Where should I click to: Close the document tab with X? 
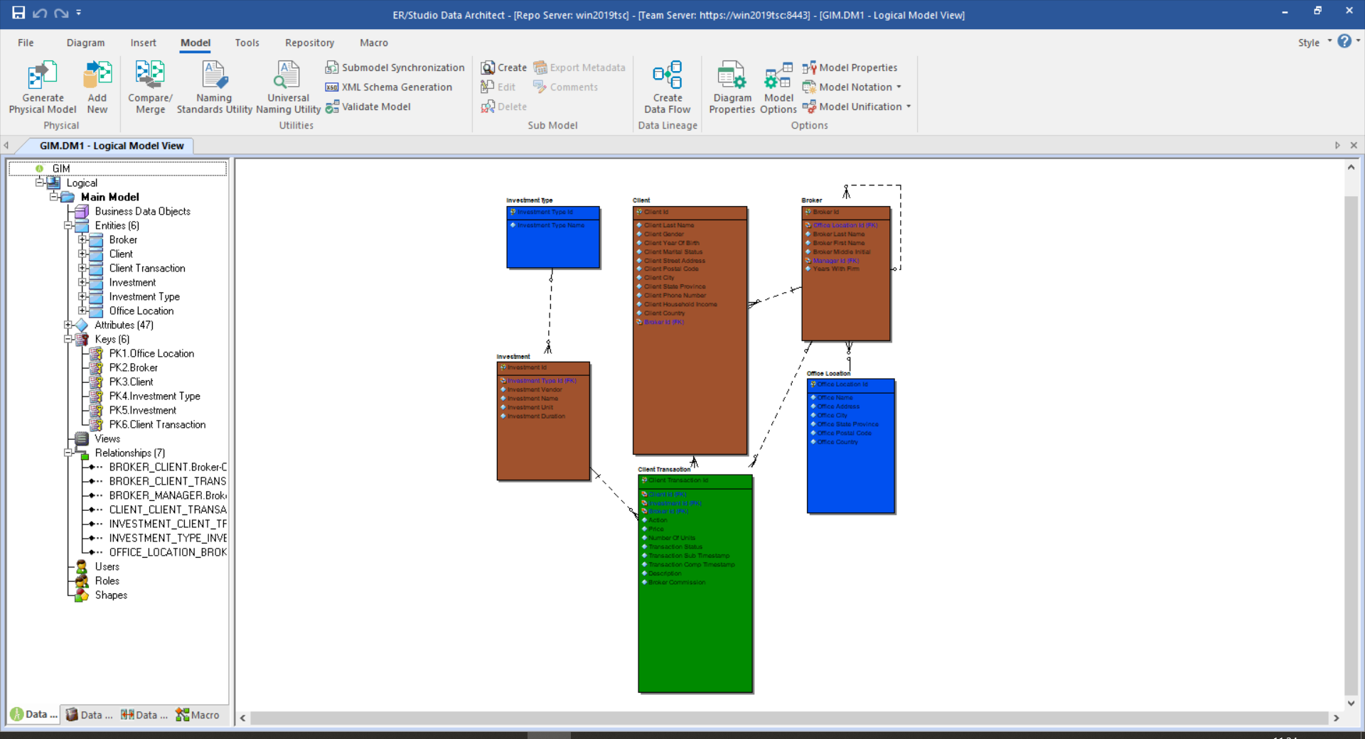click(x=1354, y=145)
